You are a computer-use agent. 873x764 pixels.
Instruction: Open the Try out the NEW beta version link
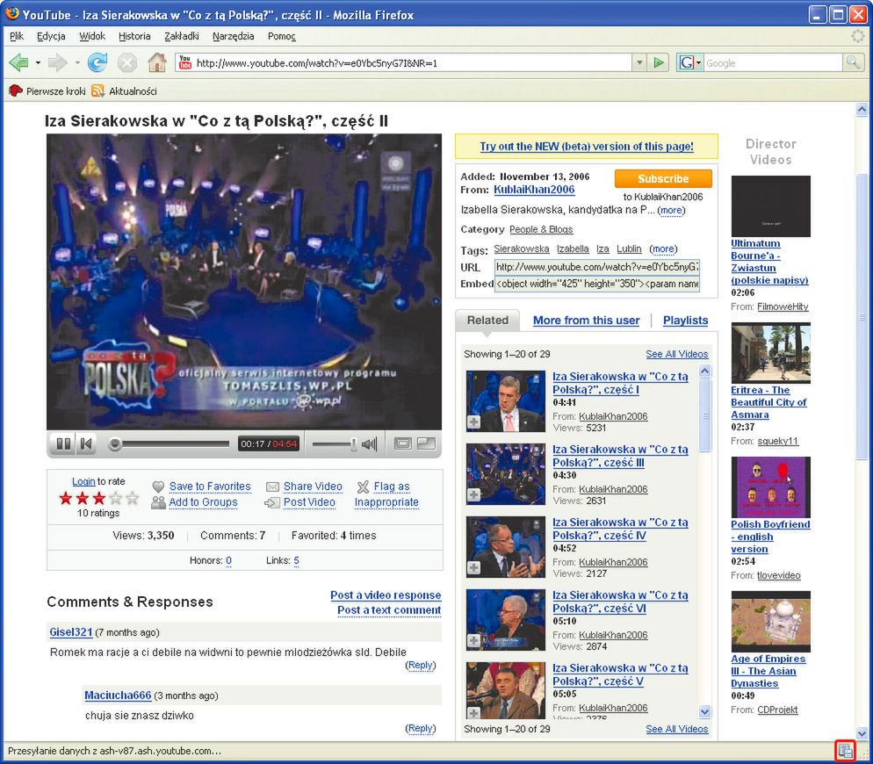[587, 147]
